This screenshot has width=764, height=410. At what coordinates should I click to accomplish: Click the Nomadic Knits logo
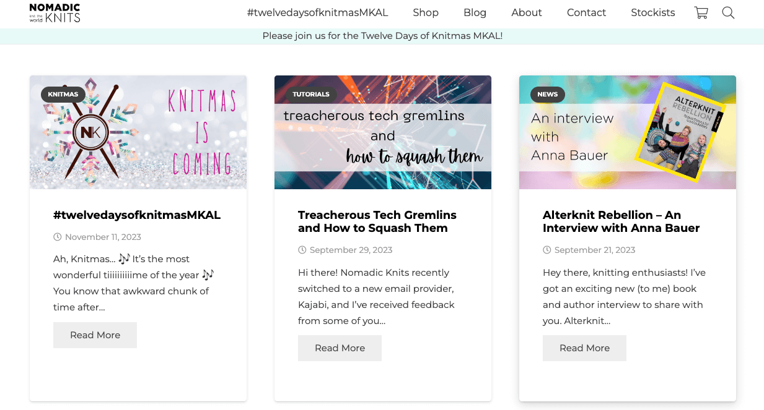pos(55,12)
